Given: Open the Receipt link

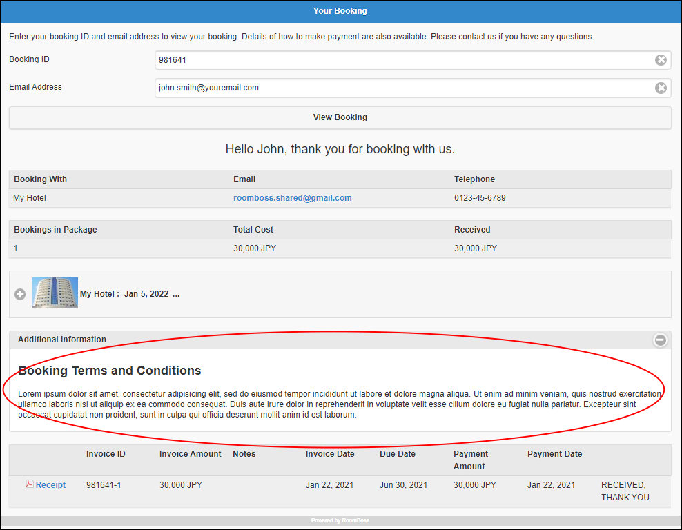Looking at the screenshot, I should [50, 485].
